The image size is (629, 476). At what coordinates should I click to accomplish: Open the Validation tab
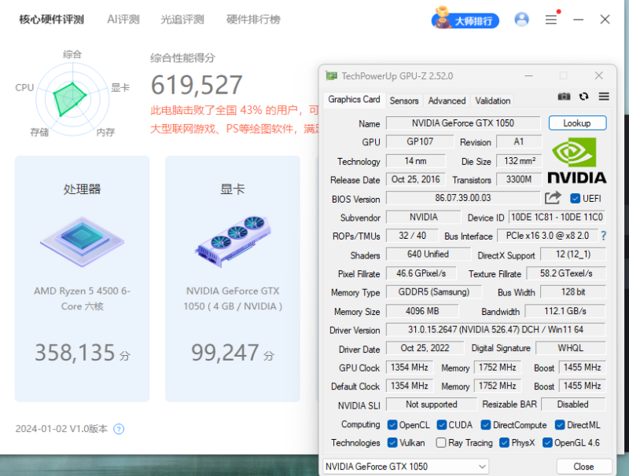coord(493,101)
